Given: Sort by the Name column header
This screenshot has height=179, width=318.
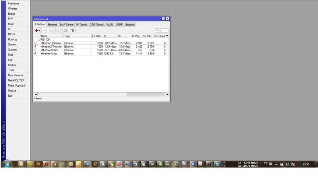Looking at the screenshot, I should pyautogui.click(x=52, y=36).
